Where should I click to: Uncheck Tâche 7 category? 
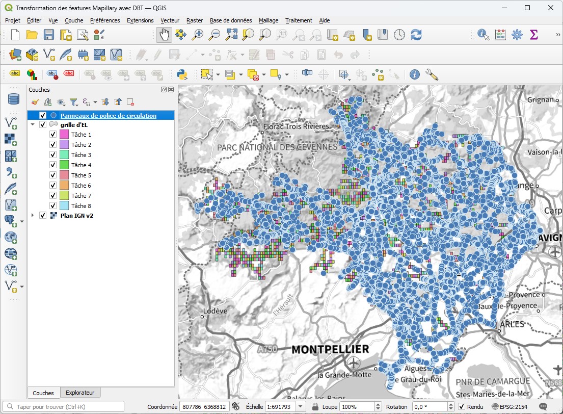53,195
